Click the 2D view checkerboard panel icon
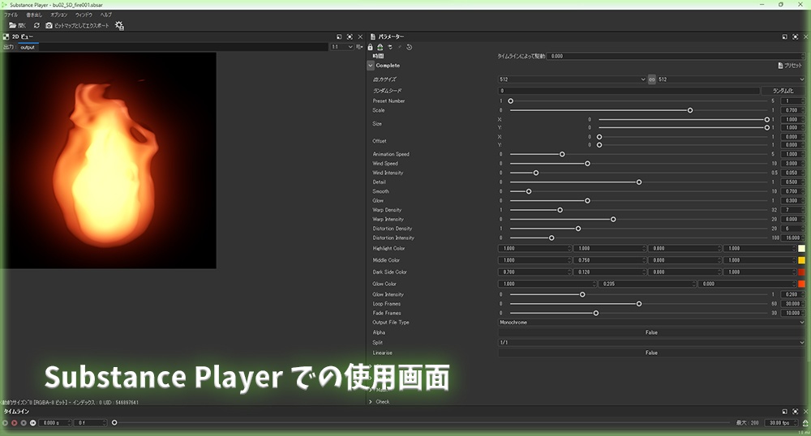The image size is (811, 436). coord(6,36)
